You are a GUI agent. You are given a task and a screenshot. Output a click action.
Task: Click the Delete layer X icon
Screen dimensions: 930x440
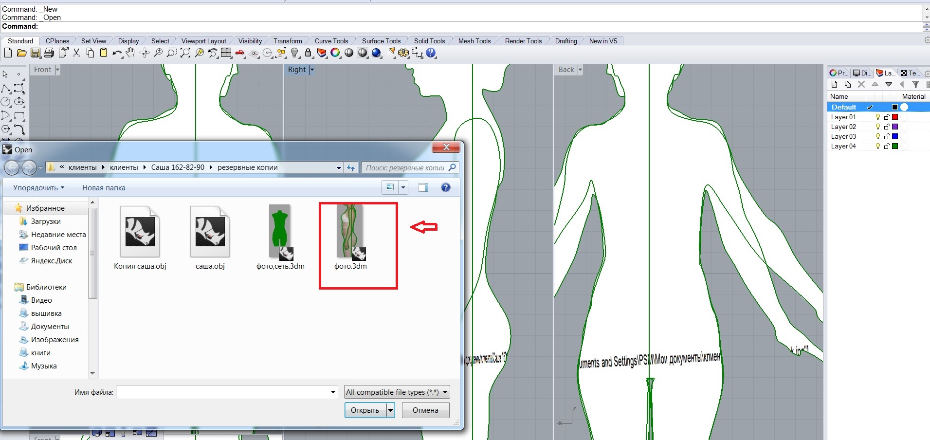pos(861,84)
